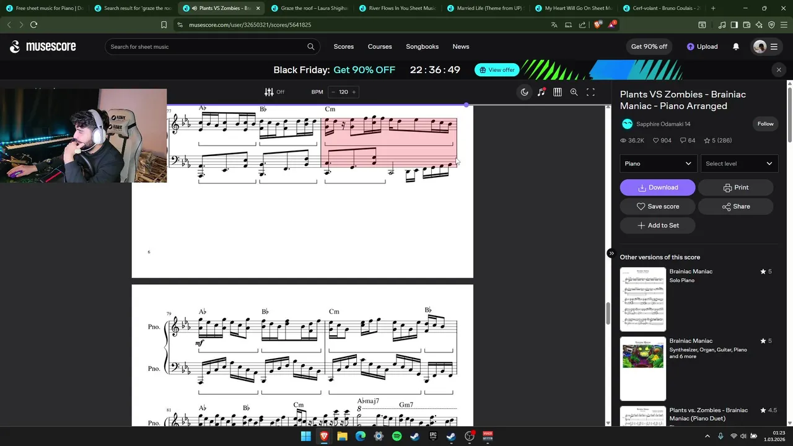793x446 pixels.
Task: Switch to River Flows In You Sheet Music tab
Action: (x=398, y=8)
